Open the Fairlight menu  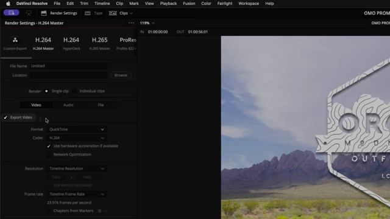pyautogui.click(x=225, y=4)
